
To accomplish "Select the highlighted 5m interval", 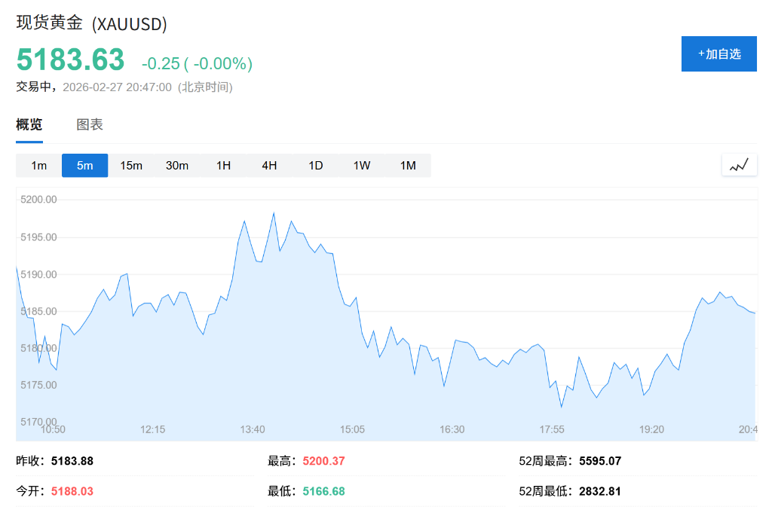I will (x=85, y=166).
